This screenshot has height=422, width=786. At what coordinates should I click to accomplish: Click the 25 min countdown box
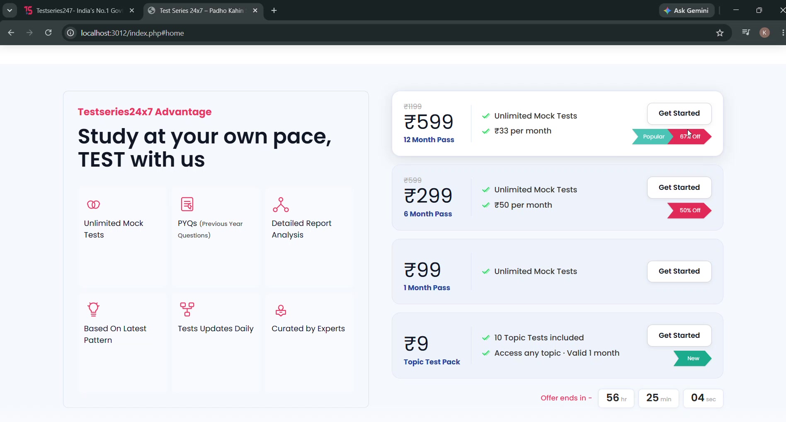tap(658, 398)
